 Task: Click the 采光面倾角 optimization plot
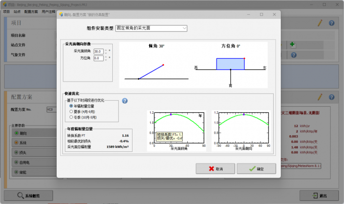click(177, 131)
